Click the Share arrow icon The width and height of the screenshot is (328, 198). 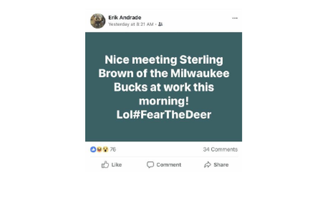(207, 165)
